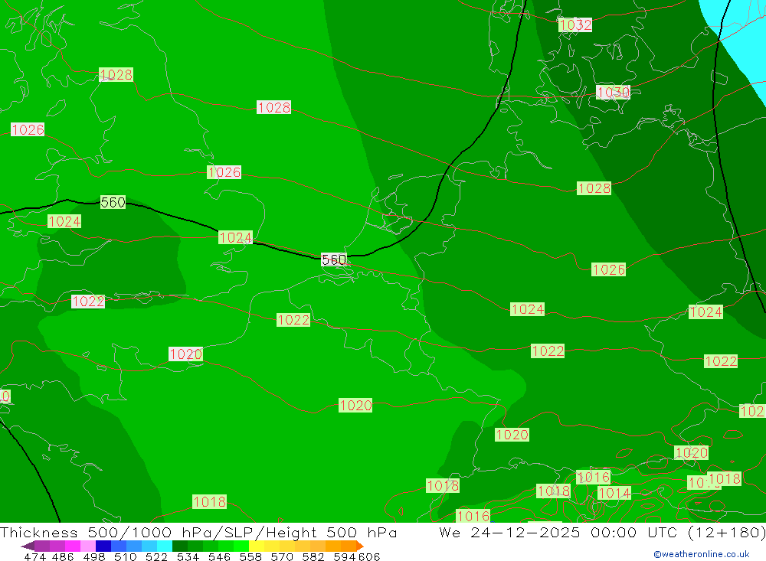Select the 1020 label beside the 1014 label
Screen dimensions: 766x561
691,453
